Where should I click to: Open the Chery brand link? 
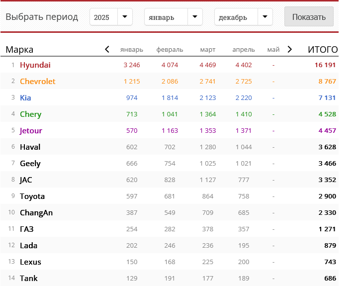30,114
